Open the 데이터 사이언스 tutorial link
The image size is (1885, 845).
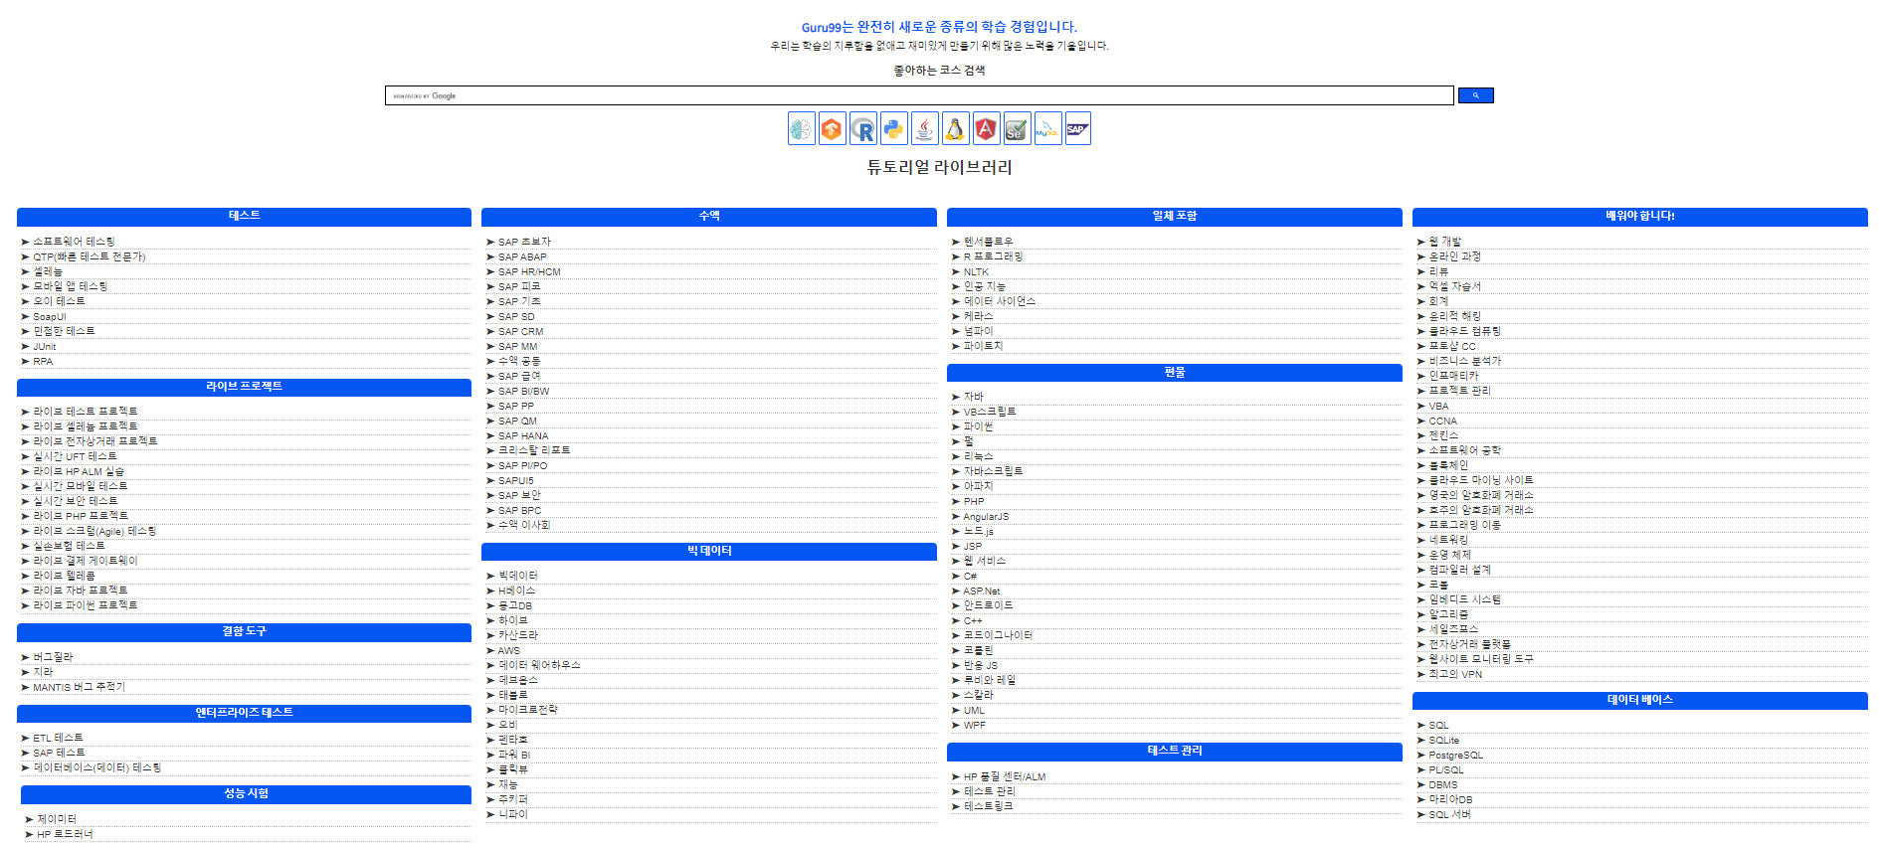coord(1000,301)
